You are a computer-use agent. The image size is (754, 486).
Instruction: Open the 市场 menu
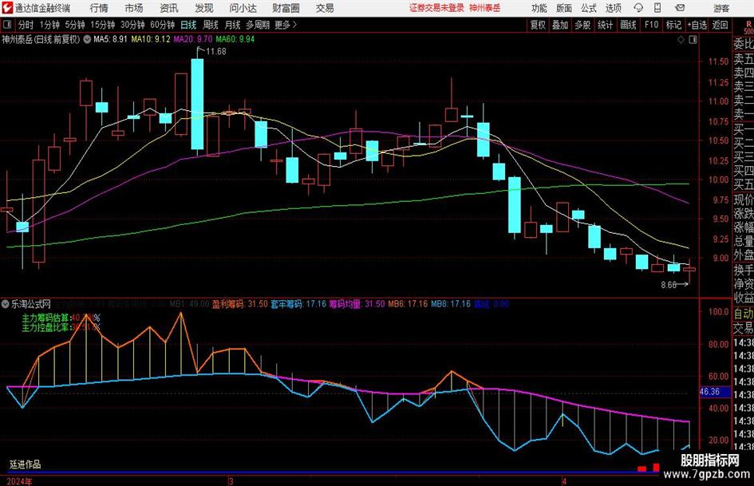[134, 8]
